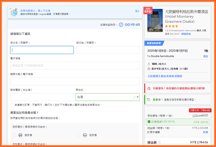
Task: Click the green price tag icon
Action: [149, 100]
